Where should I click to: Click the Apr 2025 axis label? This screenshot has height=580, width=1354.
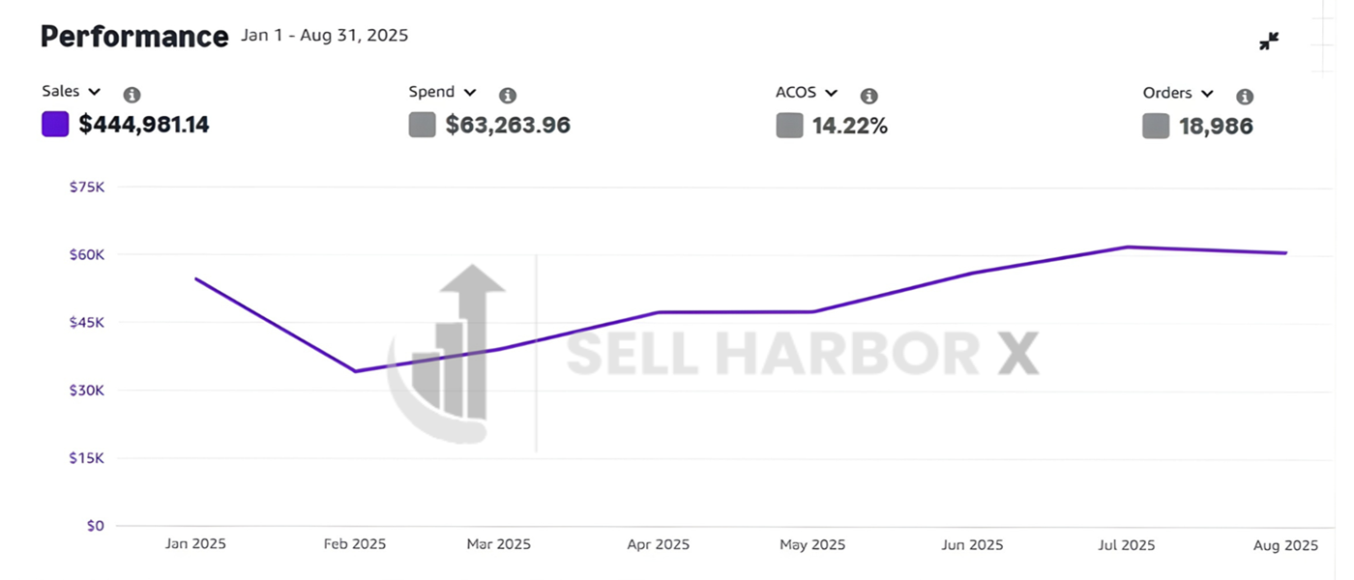(658, 545)
